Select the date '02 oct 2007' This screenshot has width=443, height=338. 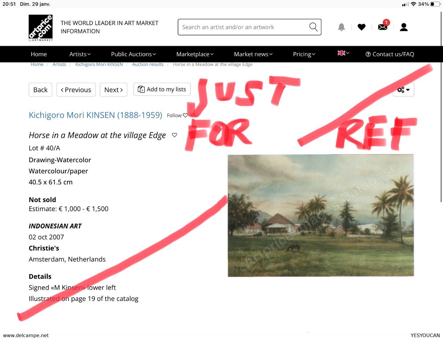pyautogui.click(x=46, y=237)
